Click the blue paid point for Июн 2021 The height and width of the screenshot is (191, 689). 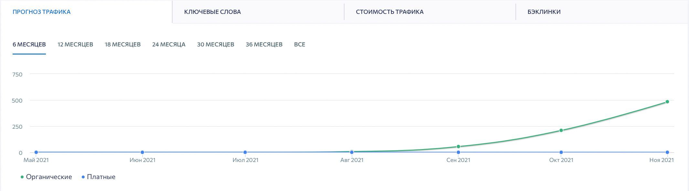click(x=142, y=152)
